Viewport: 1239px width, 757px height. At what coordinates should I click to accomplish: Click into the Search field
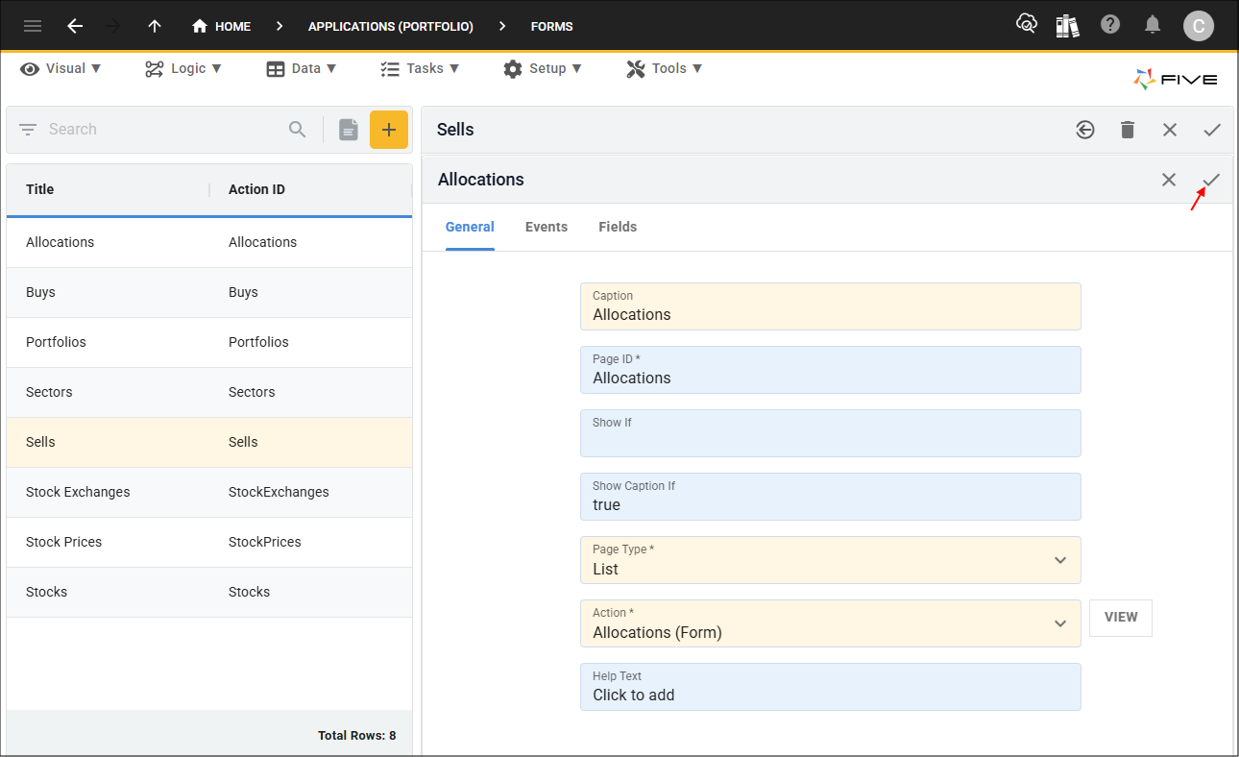click(x=163, y=129)
